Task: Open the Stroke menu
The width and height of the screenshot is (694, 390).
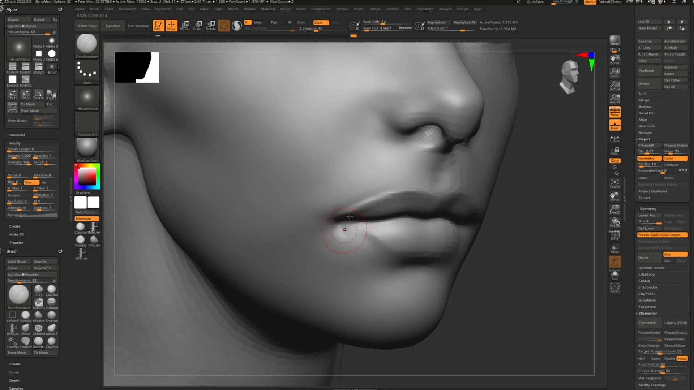Action: [375, 9]
